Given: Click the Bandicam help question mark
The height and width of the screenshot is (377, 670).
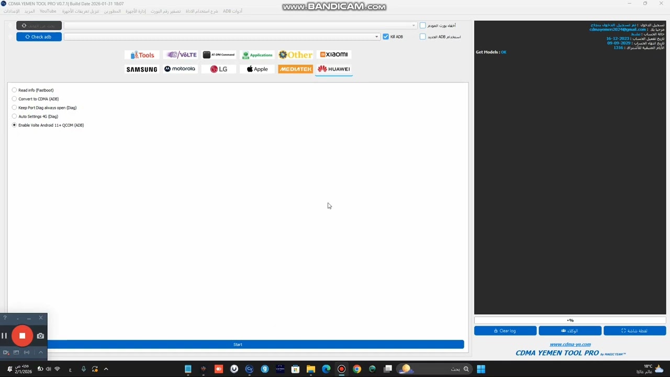Looking at the screenshot, I should (5, 318).
